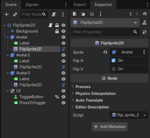The width and height of the screenshot is (150, 138).
Task: Collapse the Avatar2 node children
Action: (8, 55)
